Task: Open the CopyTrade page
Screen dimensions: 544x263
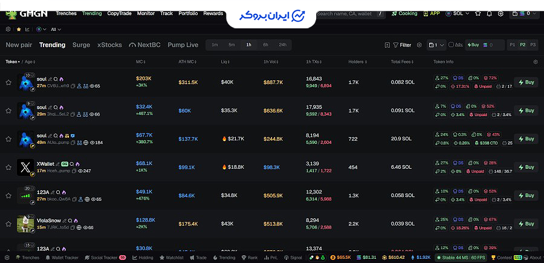Action: tap(119, 13)
